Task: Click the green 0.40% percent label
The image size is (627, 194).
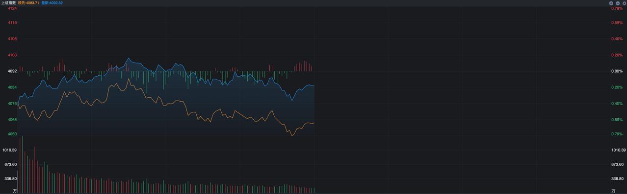Action: 617,104
